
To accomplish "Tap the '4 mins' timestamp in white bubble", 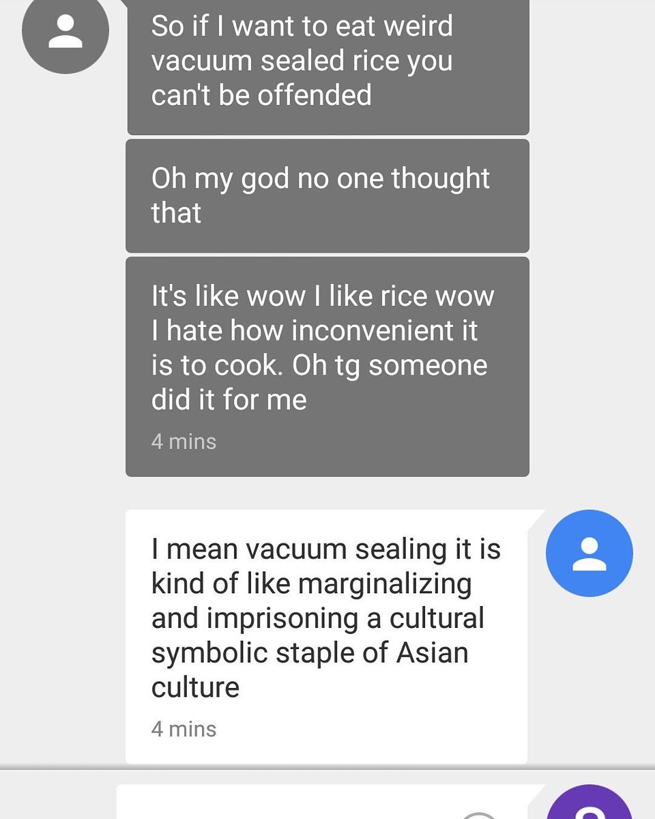I will [x=184, y=729].
